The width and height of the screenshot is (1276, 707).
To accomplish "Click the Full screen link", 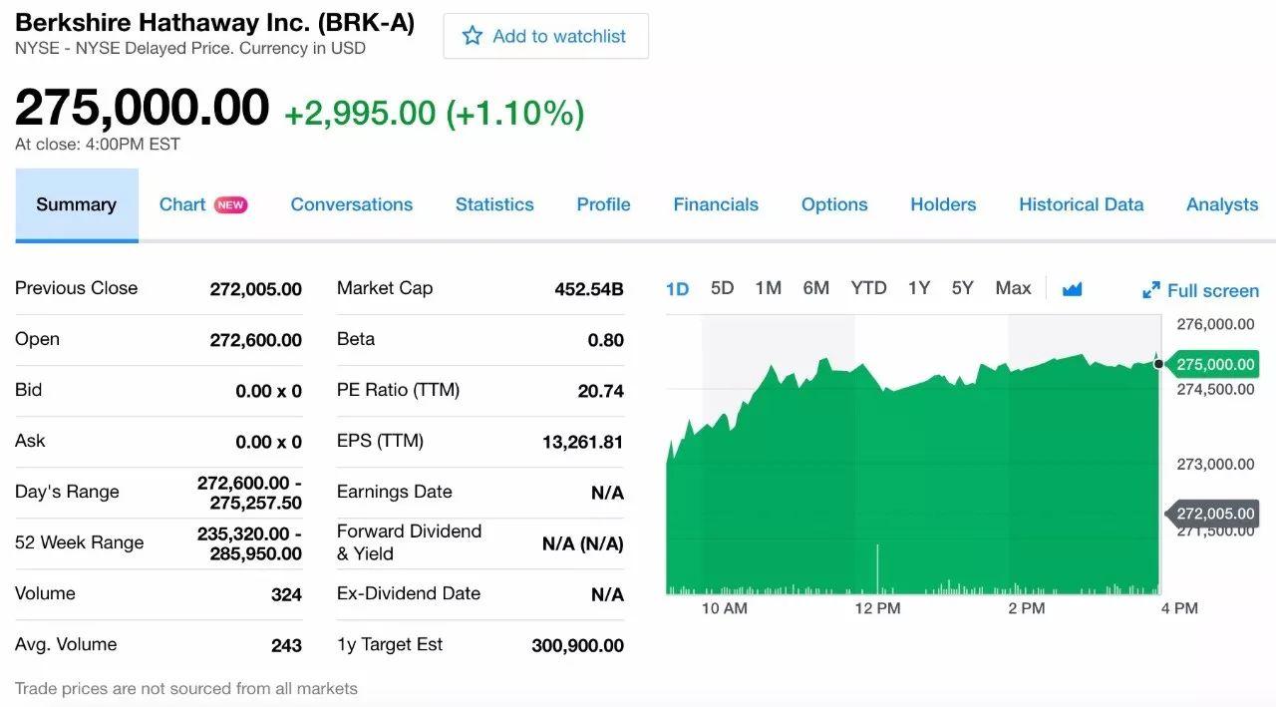I will [x=1200, y=290].
